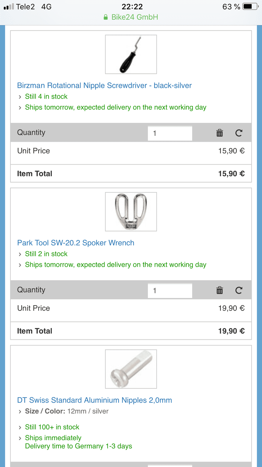262x467 pixels.
Task: Open Park Tool SW-20.2 Spoker Wrench link
Action: [76, 243]
